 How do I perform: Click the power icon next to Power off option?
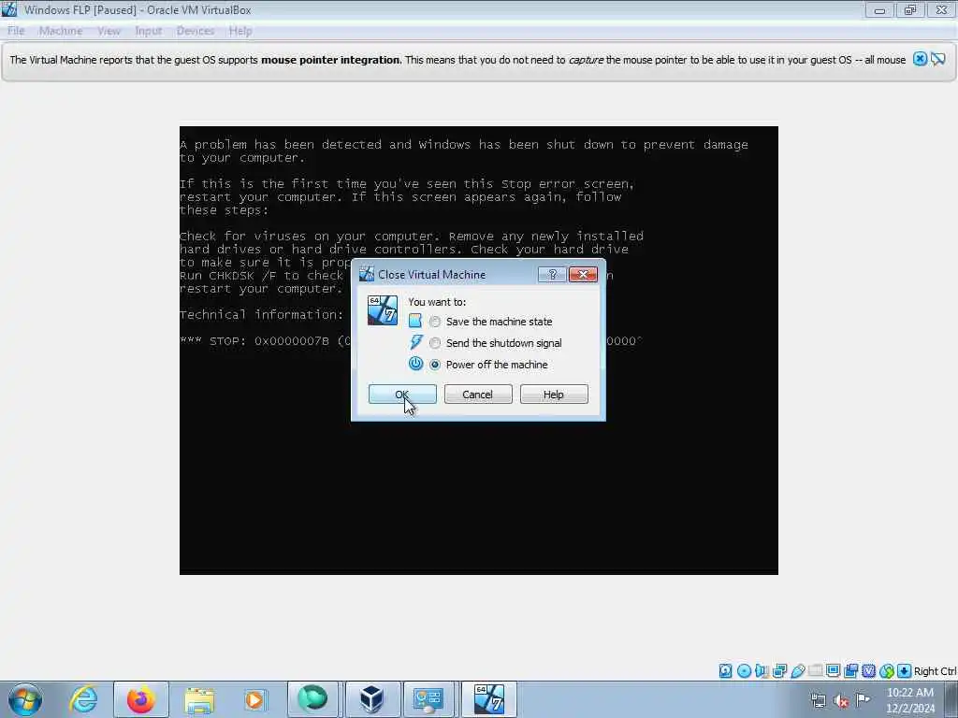point(415,364)
